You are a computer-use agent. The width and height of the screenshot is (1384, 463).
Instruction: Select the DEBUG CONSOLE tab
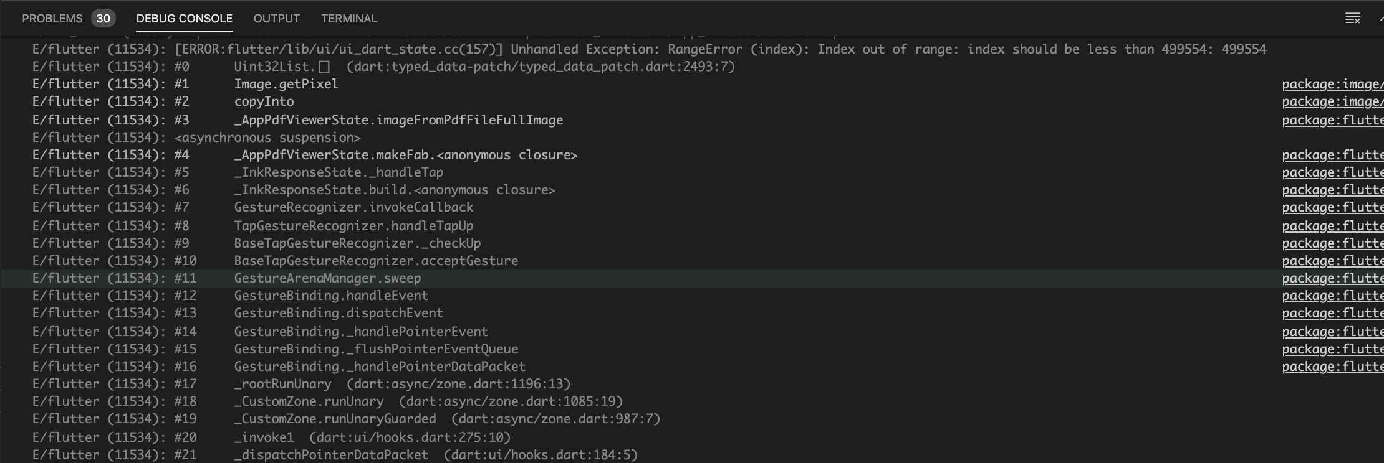click(184, 19)
